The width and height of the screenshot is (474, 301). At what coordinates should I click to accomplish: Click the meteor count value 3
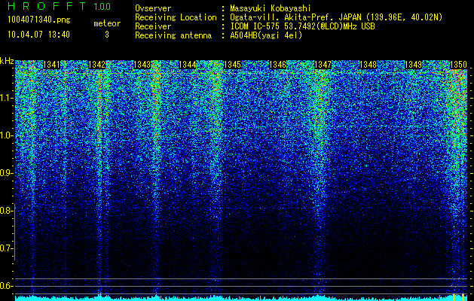click(107, 35)
